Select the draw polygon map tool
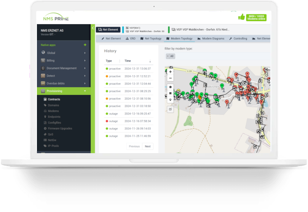Viewport: 308px width, 212px height. [170, 87]
